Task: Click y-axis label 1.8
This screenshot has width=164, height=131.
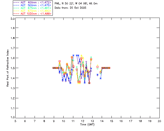Action: click(13, 38)
